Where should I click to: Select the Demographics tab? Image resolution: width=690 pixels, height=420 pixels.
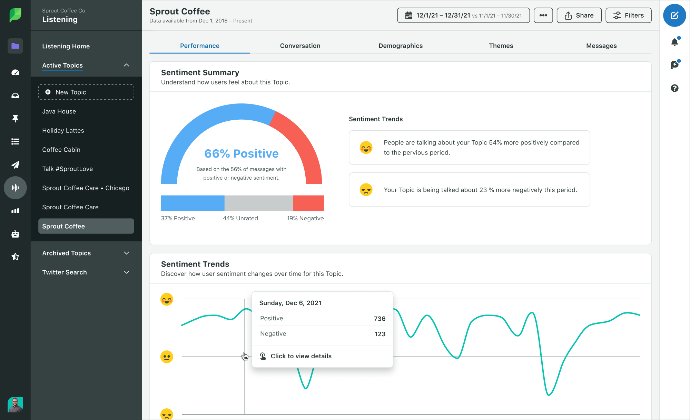[400, 46]
